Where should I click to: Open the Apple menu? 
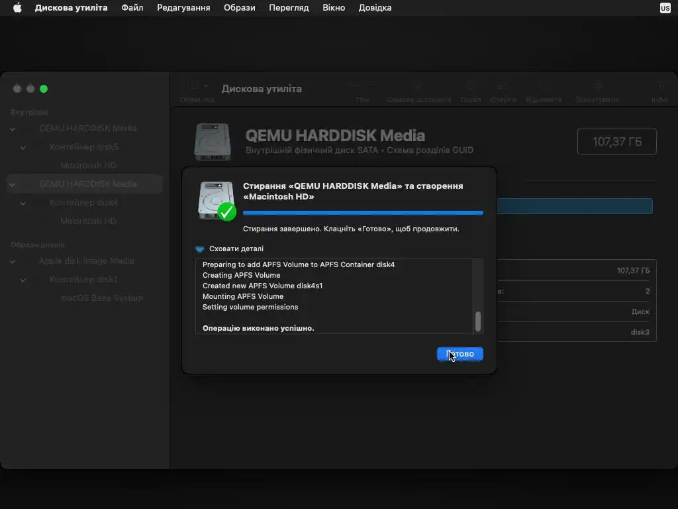point(17,7)
